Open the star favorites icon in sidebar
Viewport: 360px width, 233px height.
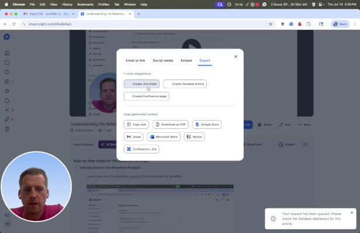7,91
